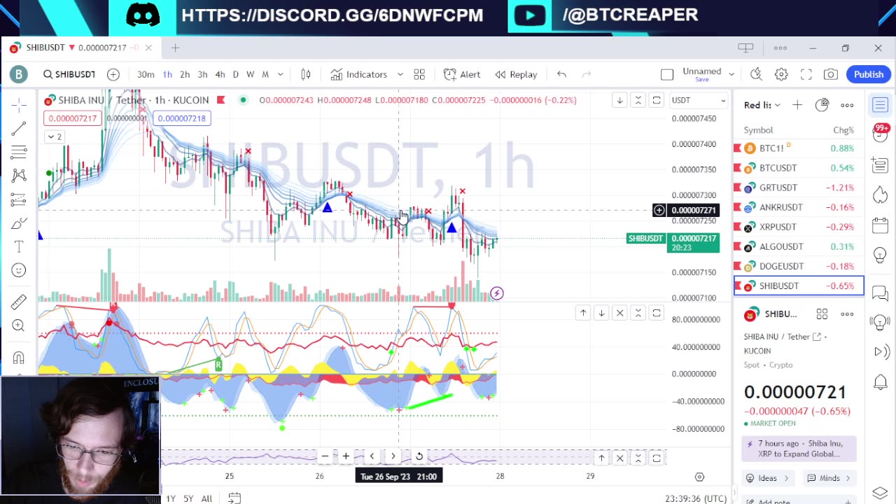The image size is (896, 504).
Task: Expand the Red list watchlist dropdown
Action: tap(762, 105)
